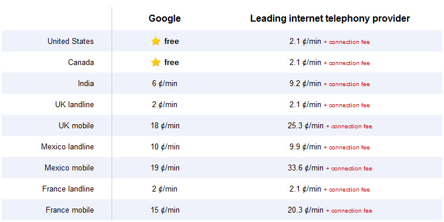
Task: Click red connection fee text in India row
Action: (x=347, y=84)
